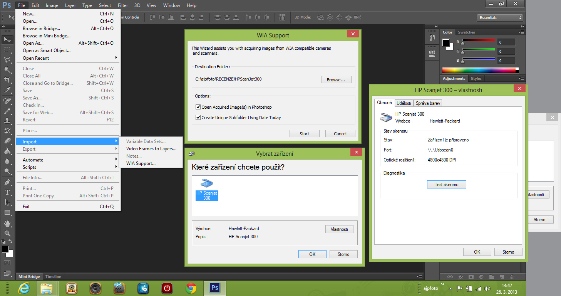Switch to the Swatches tab
This screenshot has width=561, height=296.
466,32
